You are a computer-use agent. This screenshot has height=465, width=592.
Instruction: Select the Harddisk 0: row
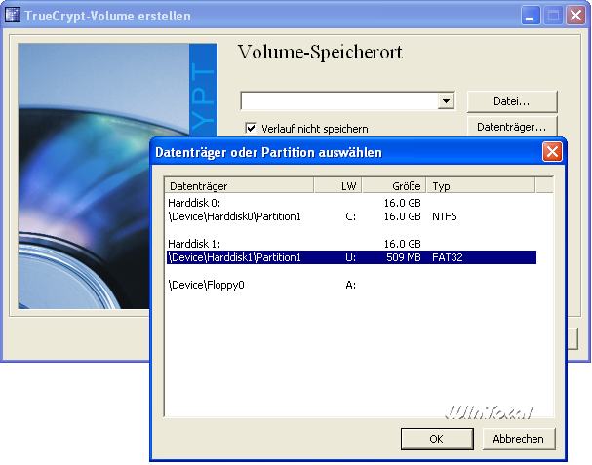tap(351, 203)
